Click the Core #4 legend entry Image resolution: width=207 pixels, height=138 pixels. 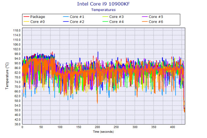113,22
